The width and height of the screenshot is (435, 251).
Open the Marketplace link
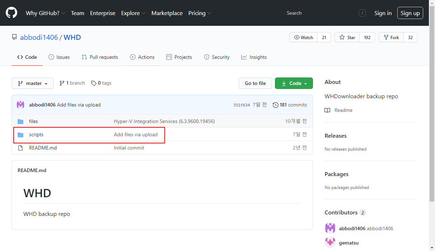[x=167, y=13]
